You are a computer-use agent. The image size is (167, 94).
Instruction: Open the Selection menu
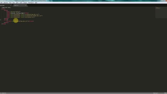6,3
